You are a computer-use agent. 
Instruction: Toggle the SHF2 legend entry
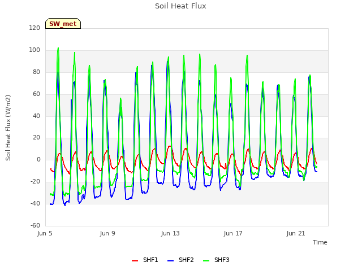click(180, 260)
